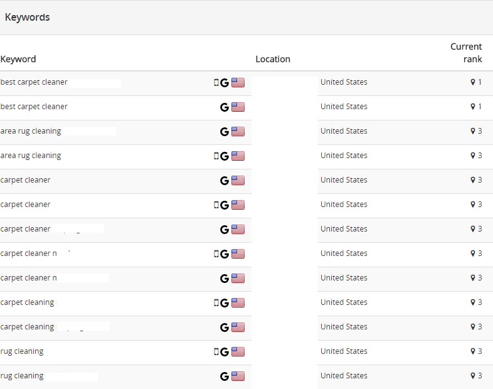Image resolution: width=493 pixels, height=389 pixels.
Task: Sort by the Keyword column header
Action: point(18,59)
